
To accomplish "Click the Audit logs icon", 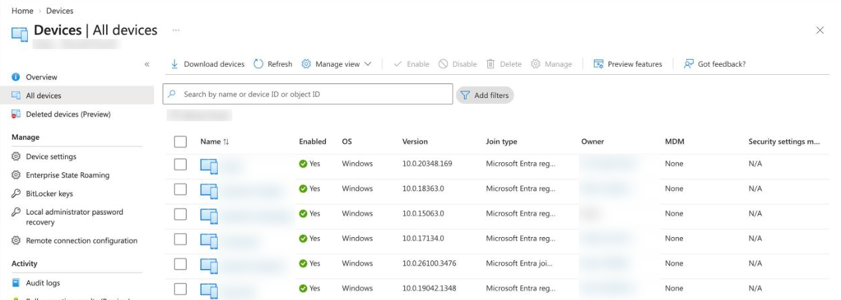I will pyautogui.click(x=16, y=283).
